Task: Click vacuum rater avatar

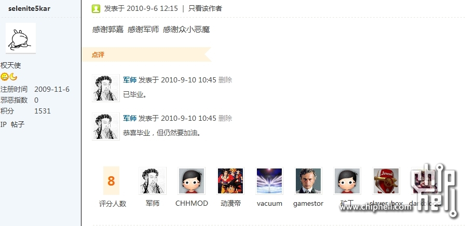Action: [x=269, y=181]
